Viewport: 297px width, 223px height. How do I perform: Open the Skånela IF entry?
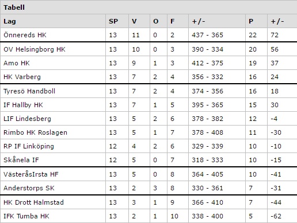[21, 160]
